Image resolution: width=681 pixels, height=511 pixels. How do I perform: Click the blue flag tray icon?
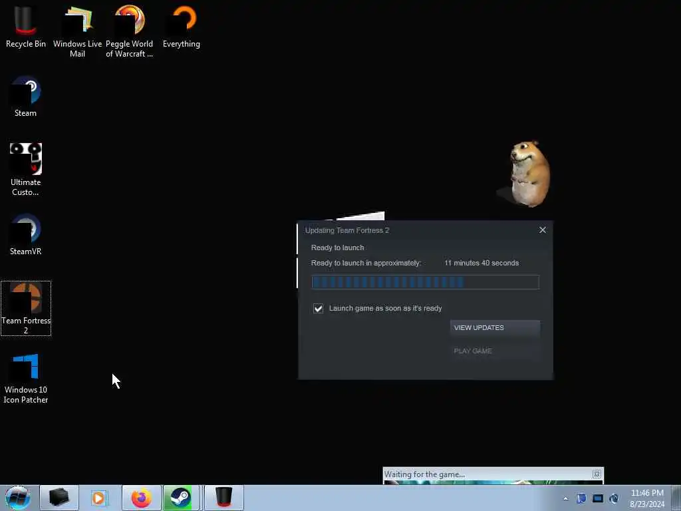(x=581, y=498)
